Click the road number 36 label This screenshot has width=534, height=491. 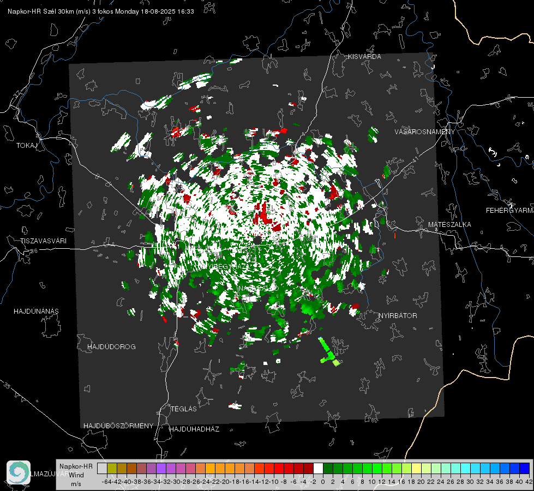34,251
